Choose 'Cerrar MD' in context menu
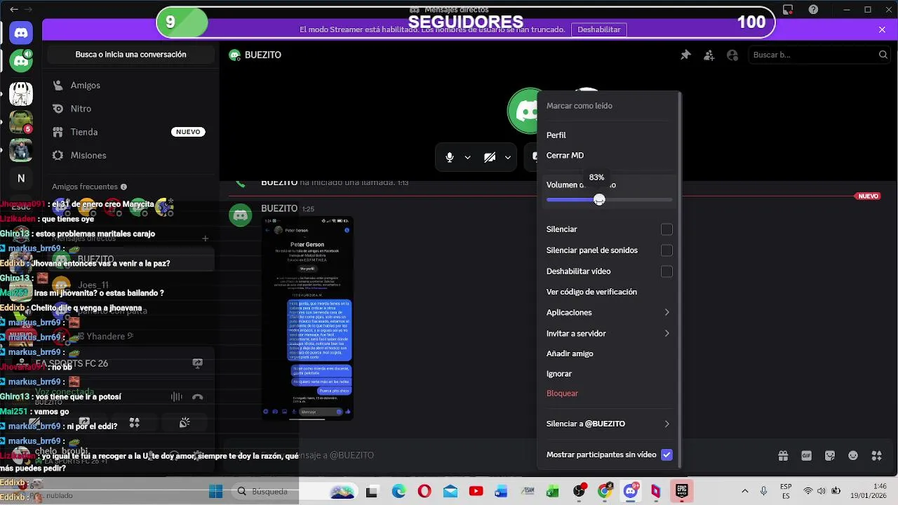 pos(565,156)
